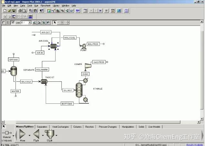
Task: Open the Flowsheet menu
Action: coord(46,5)
